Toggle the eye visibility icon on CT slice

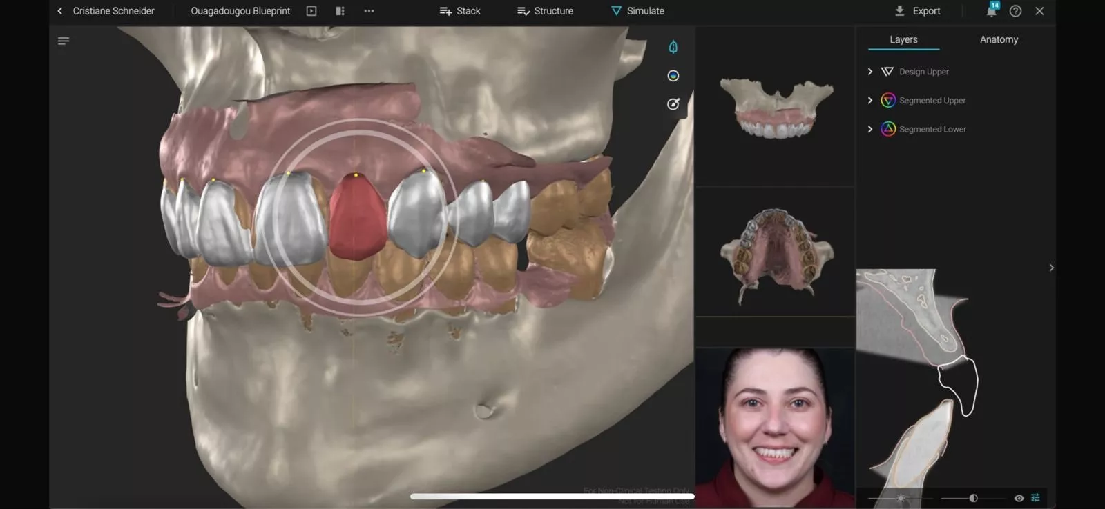(x=1019, y=498)
